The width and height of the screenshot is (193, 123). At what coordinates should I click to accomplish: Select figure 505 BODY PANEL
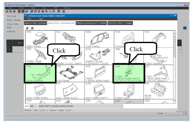tap(40, 39)
